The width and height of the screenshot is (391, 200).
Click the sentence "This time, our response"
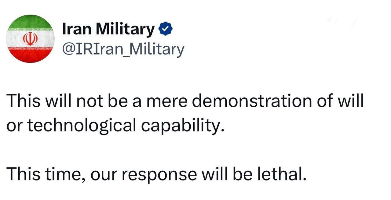[x=156, y=174]
